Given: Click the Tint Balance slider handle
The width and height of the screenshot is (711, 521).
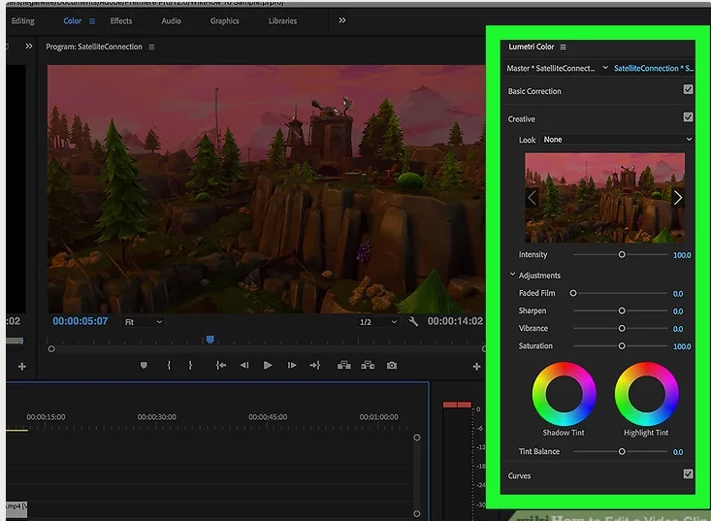Looking at the screenshot, I should [x=622, y=451].
